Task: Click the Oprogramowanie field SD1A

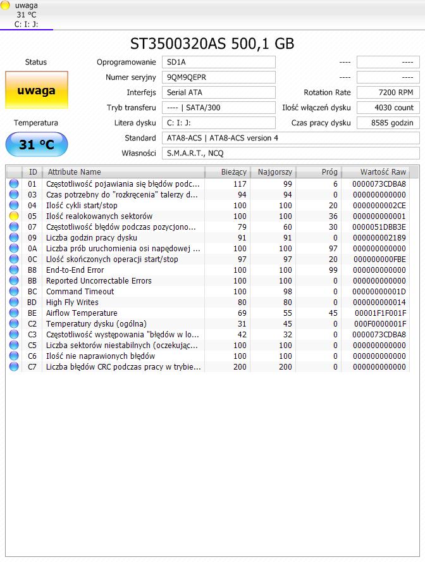Action: point(219,62)
